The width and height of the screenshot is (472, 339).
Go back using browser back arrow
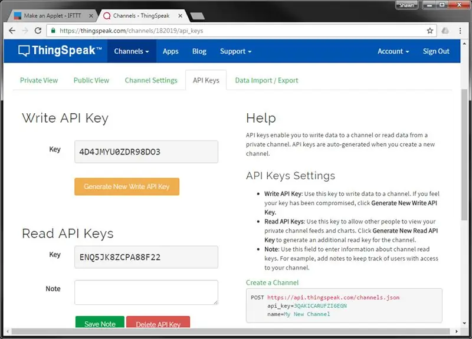12,31
